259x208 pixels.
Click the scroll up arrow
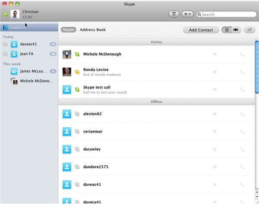[x=257, y=192]
